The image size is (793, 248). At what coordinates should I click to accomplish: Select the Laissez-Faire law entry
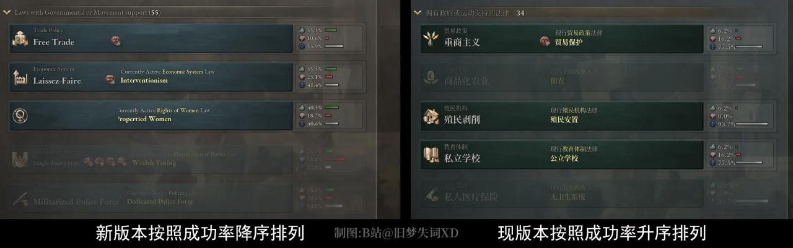[151, 77]
